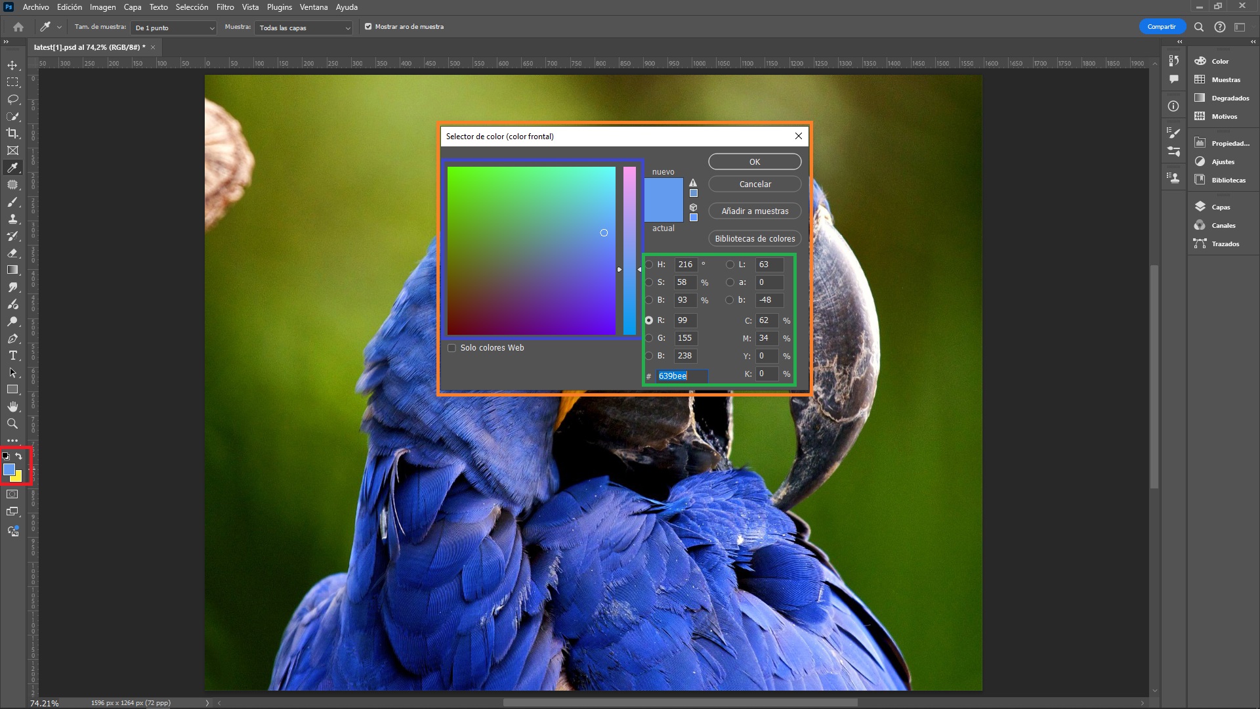Reset to default foreground and background colors

coord(6,456)
